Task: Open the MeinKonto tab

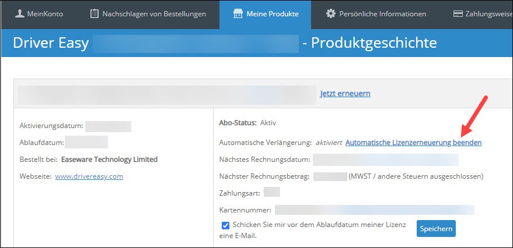Action: tap(39, 14)
